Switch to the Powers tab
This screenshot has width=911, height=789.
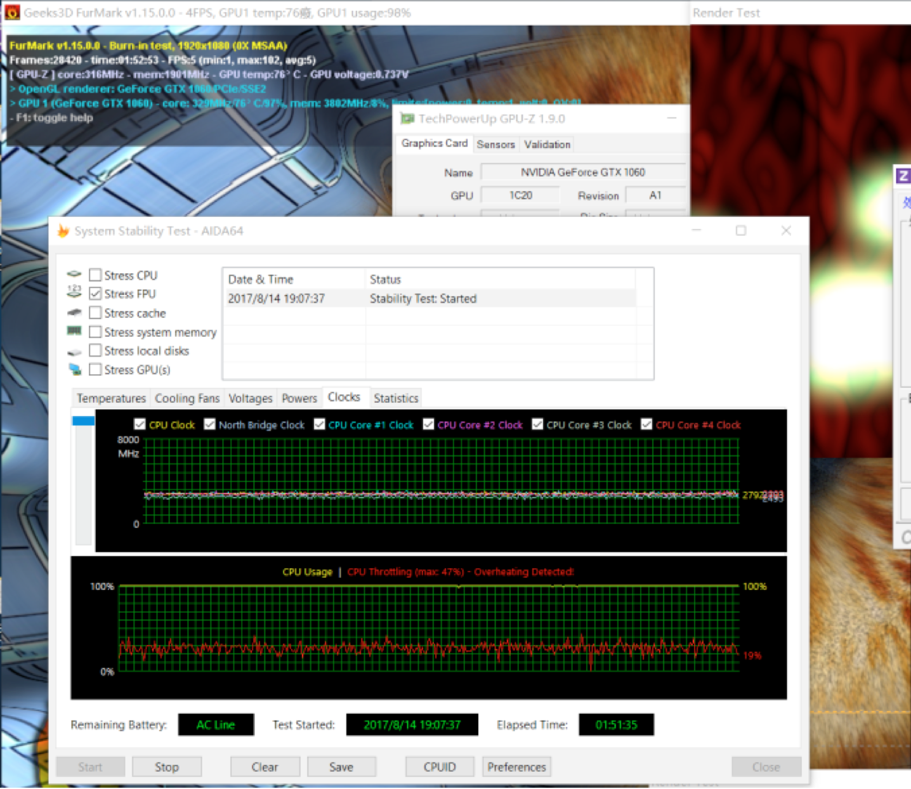click(299, 398)
